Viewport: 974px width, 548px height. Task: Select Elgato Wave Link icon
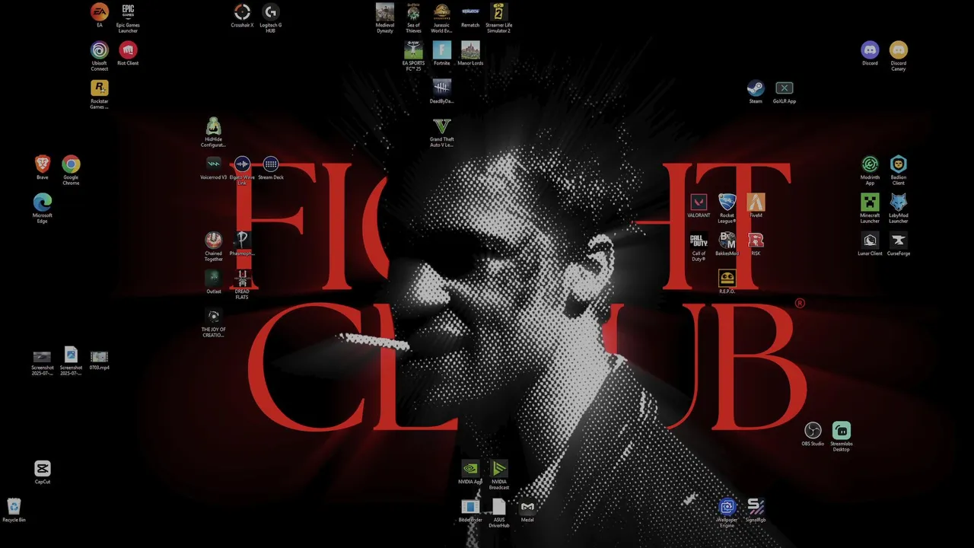[242, 164]
